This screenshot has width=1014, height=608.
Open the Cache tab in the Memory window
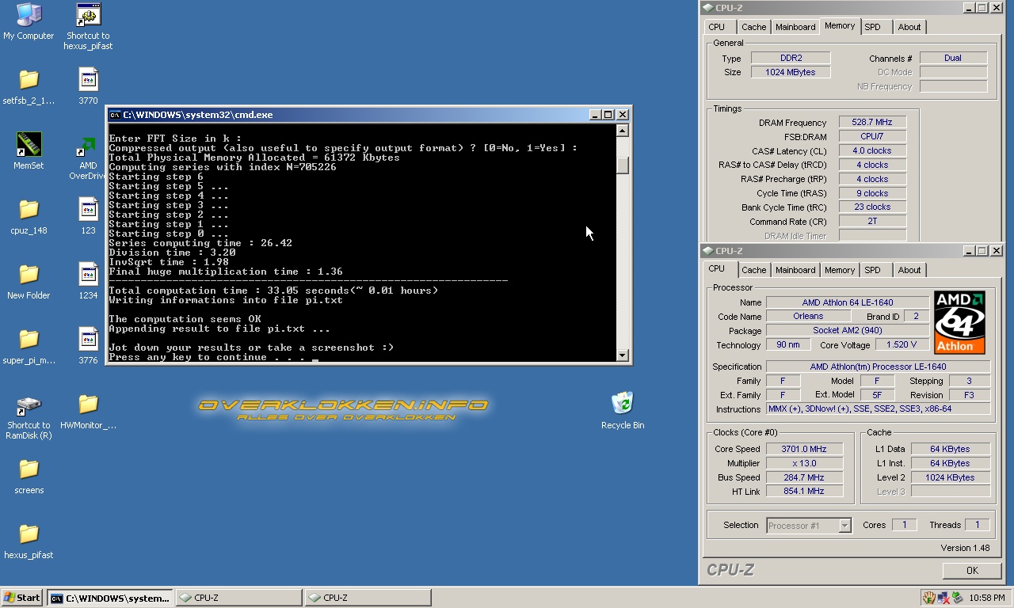point(753,27)
